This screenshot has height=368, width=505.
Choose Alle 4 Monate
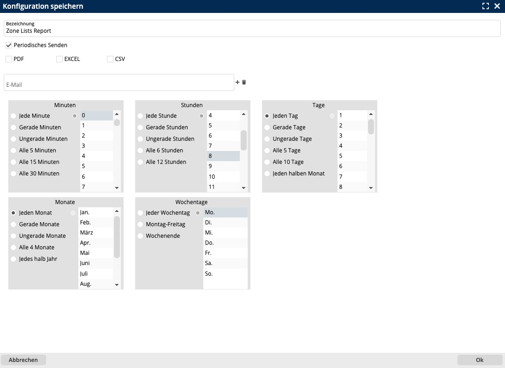tap(13, 247)
